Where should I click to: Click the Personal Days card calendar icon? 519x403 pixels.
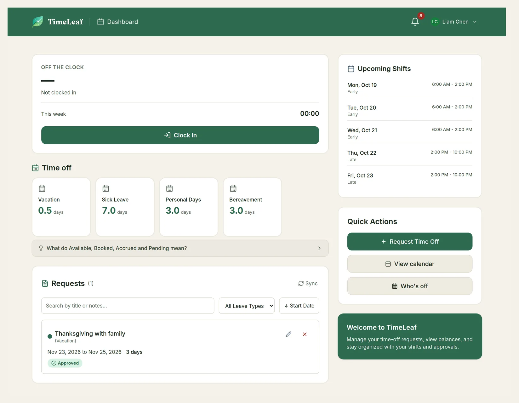[169, 189]
